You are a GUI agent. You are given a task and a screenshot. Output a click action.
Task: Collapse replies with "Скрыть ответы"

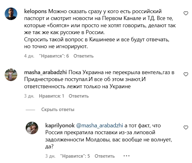point(58,110)
